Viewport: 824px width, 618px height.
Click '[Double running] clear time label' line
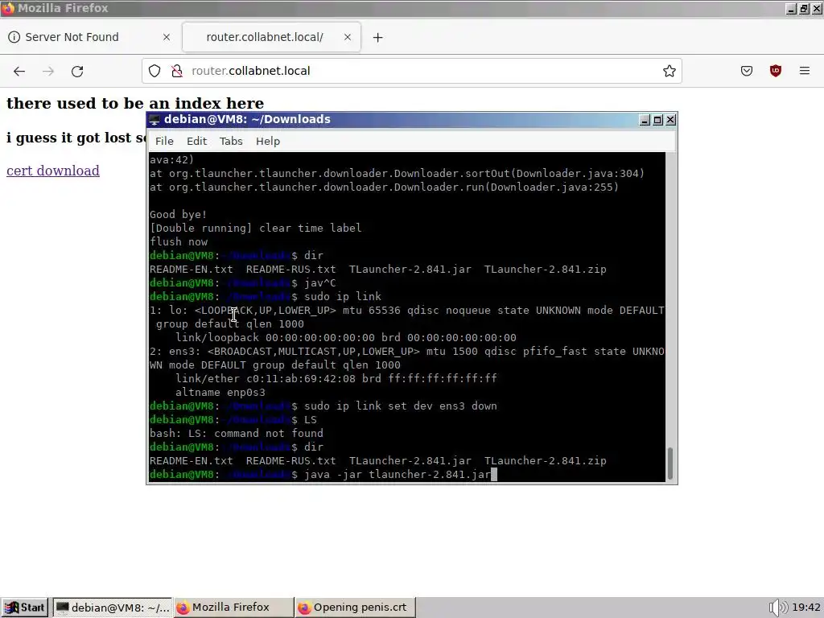(255, 228)
